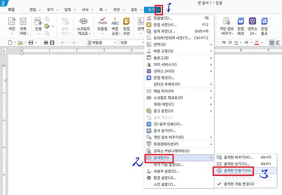Click the justify alignment icon
The image size is (282, 195).
tap(272, 43)
